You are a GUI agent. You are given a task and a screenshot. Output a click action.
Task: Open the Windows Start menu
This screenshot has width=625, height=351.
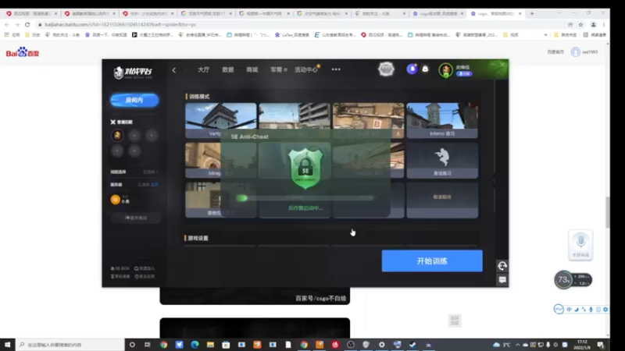point(7,345)
